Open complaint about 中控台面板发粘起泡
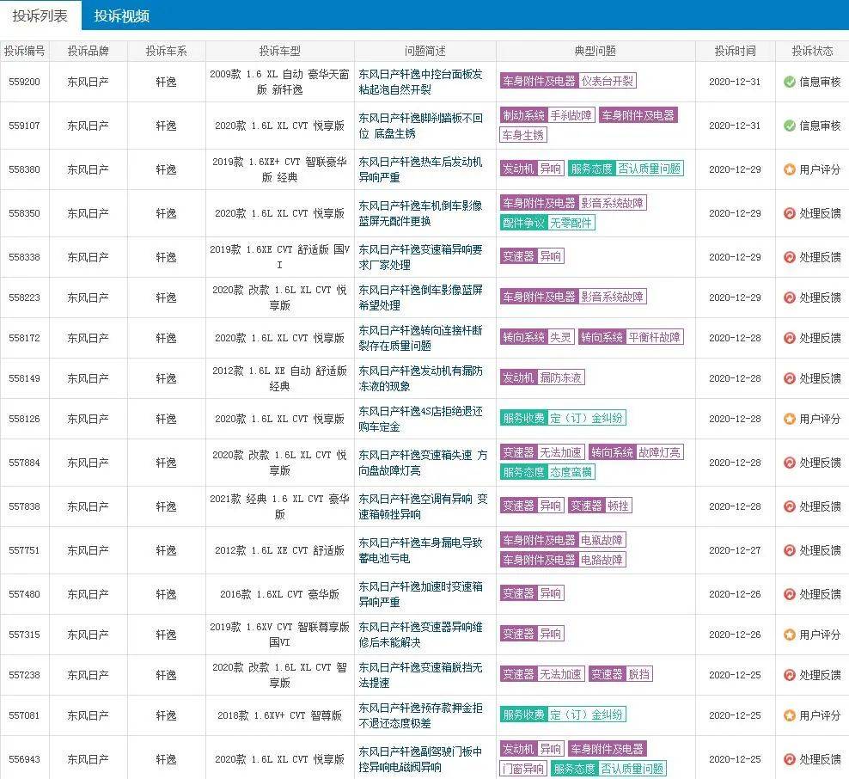The height and width of the screenshot is (779, 849). pos(420,82)
